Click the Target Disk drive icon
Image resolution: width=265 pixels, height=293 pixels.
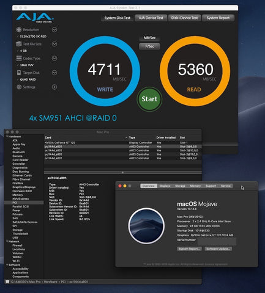pyautogui.click(x=19, y=73)
